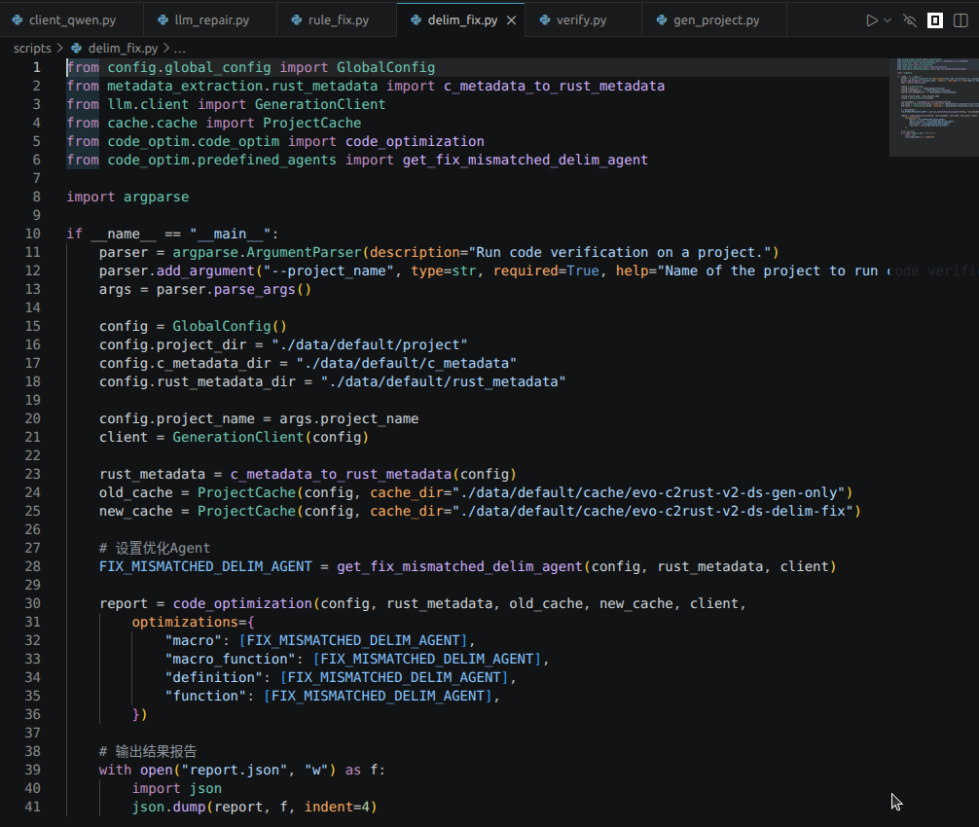Click the "definition" key in line 34
The width and height of the screenshot is (979, 827).
point(213,678)
